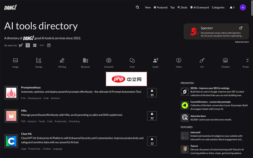Click the Microsoft windows logo icon
The image size is (253, 158).
(x=35, y=45)
